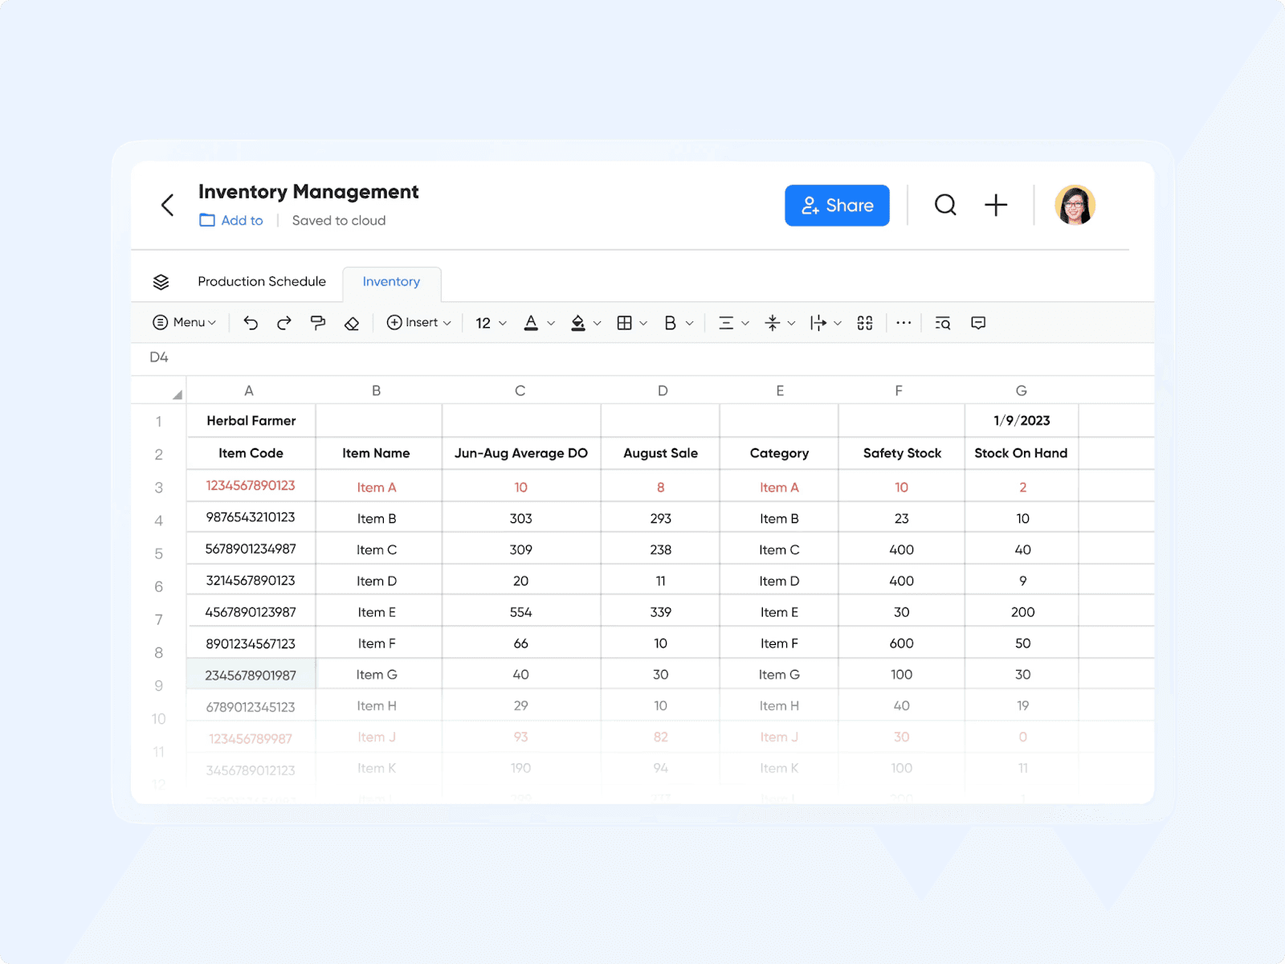
Task: Click the Category header cell
Action: tap(779, 453)
